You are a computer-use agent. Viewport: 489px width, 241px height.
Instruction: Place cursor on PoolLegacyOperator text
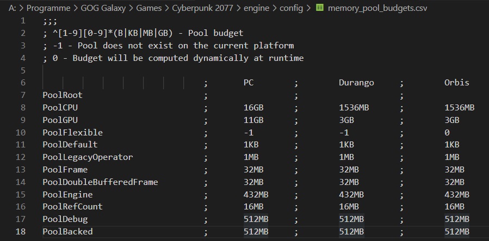(88, 157)
